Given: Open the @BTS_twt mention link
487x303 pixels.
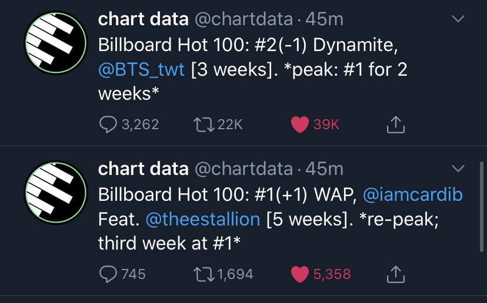Looking at the screenshot, I should coord(141,69).
